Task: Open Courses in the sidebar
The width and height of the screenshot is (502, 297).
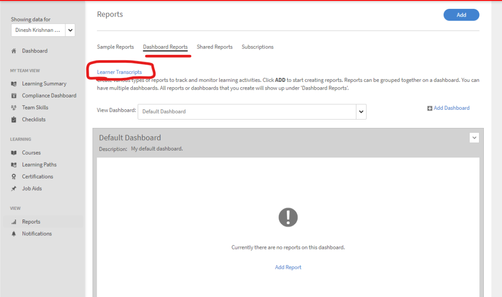Action: [x=31, y=153]
